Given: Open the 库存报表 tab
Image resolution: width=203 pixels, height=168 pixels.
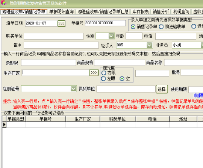Looking at the screenshot, I should [x=141, y=12].
